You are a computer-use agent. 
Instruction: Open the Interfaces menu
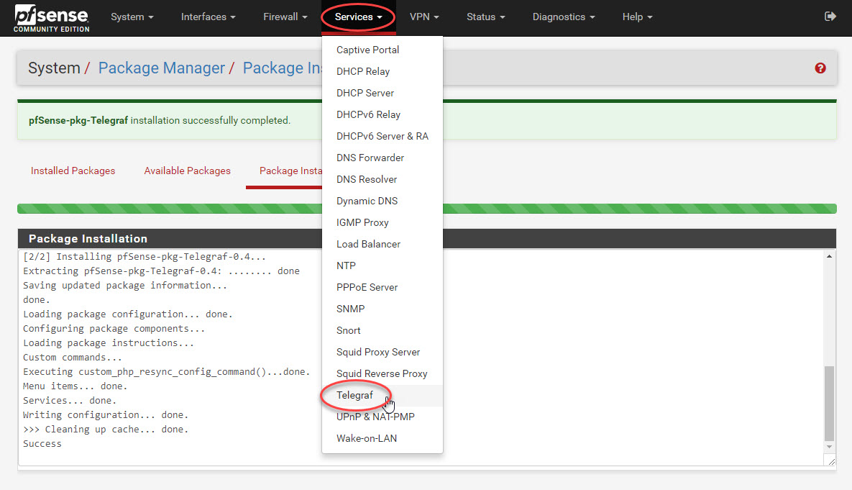point(208,17)
